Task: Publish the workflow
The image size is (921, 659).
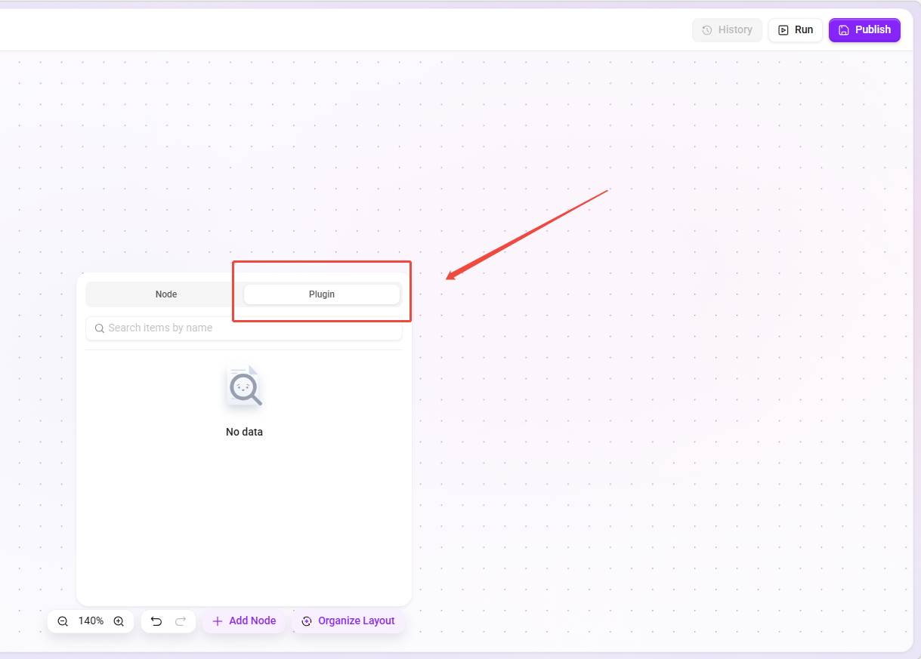Action: pyautogui.click(x=864, y=30)
